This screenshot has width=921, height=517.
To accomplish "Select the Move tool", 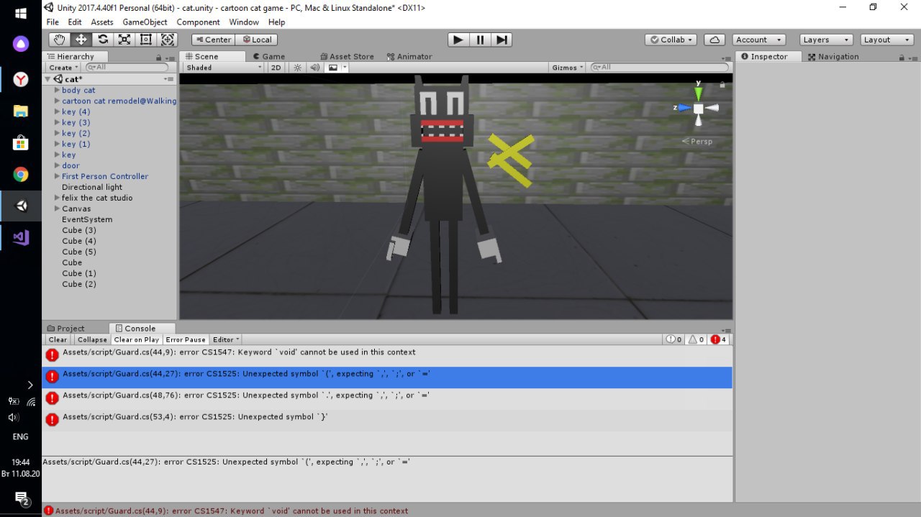I will coord(81,40).
